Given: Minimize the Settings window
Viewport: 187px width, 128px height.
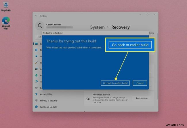Looking at the screenshot, I should (140, 15).
